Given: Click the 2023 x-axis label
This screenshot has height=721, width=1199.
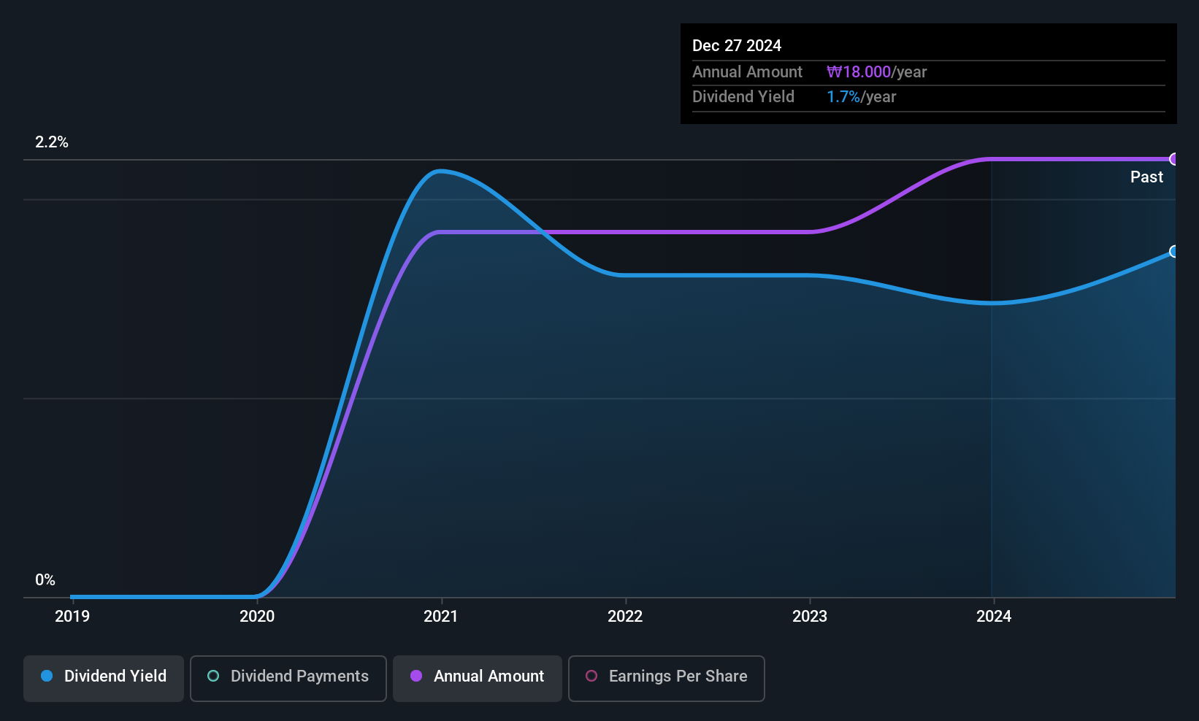Looking at the screenshot, I should [x=810, y=617].
